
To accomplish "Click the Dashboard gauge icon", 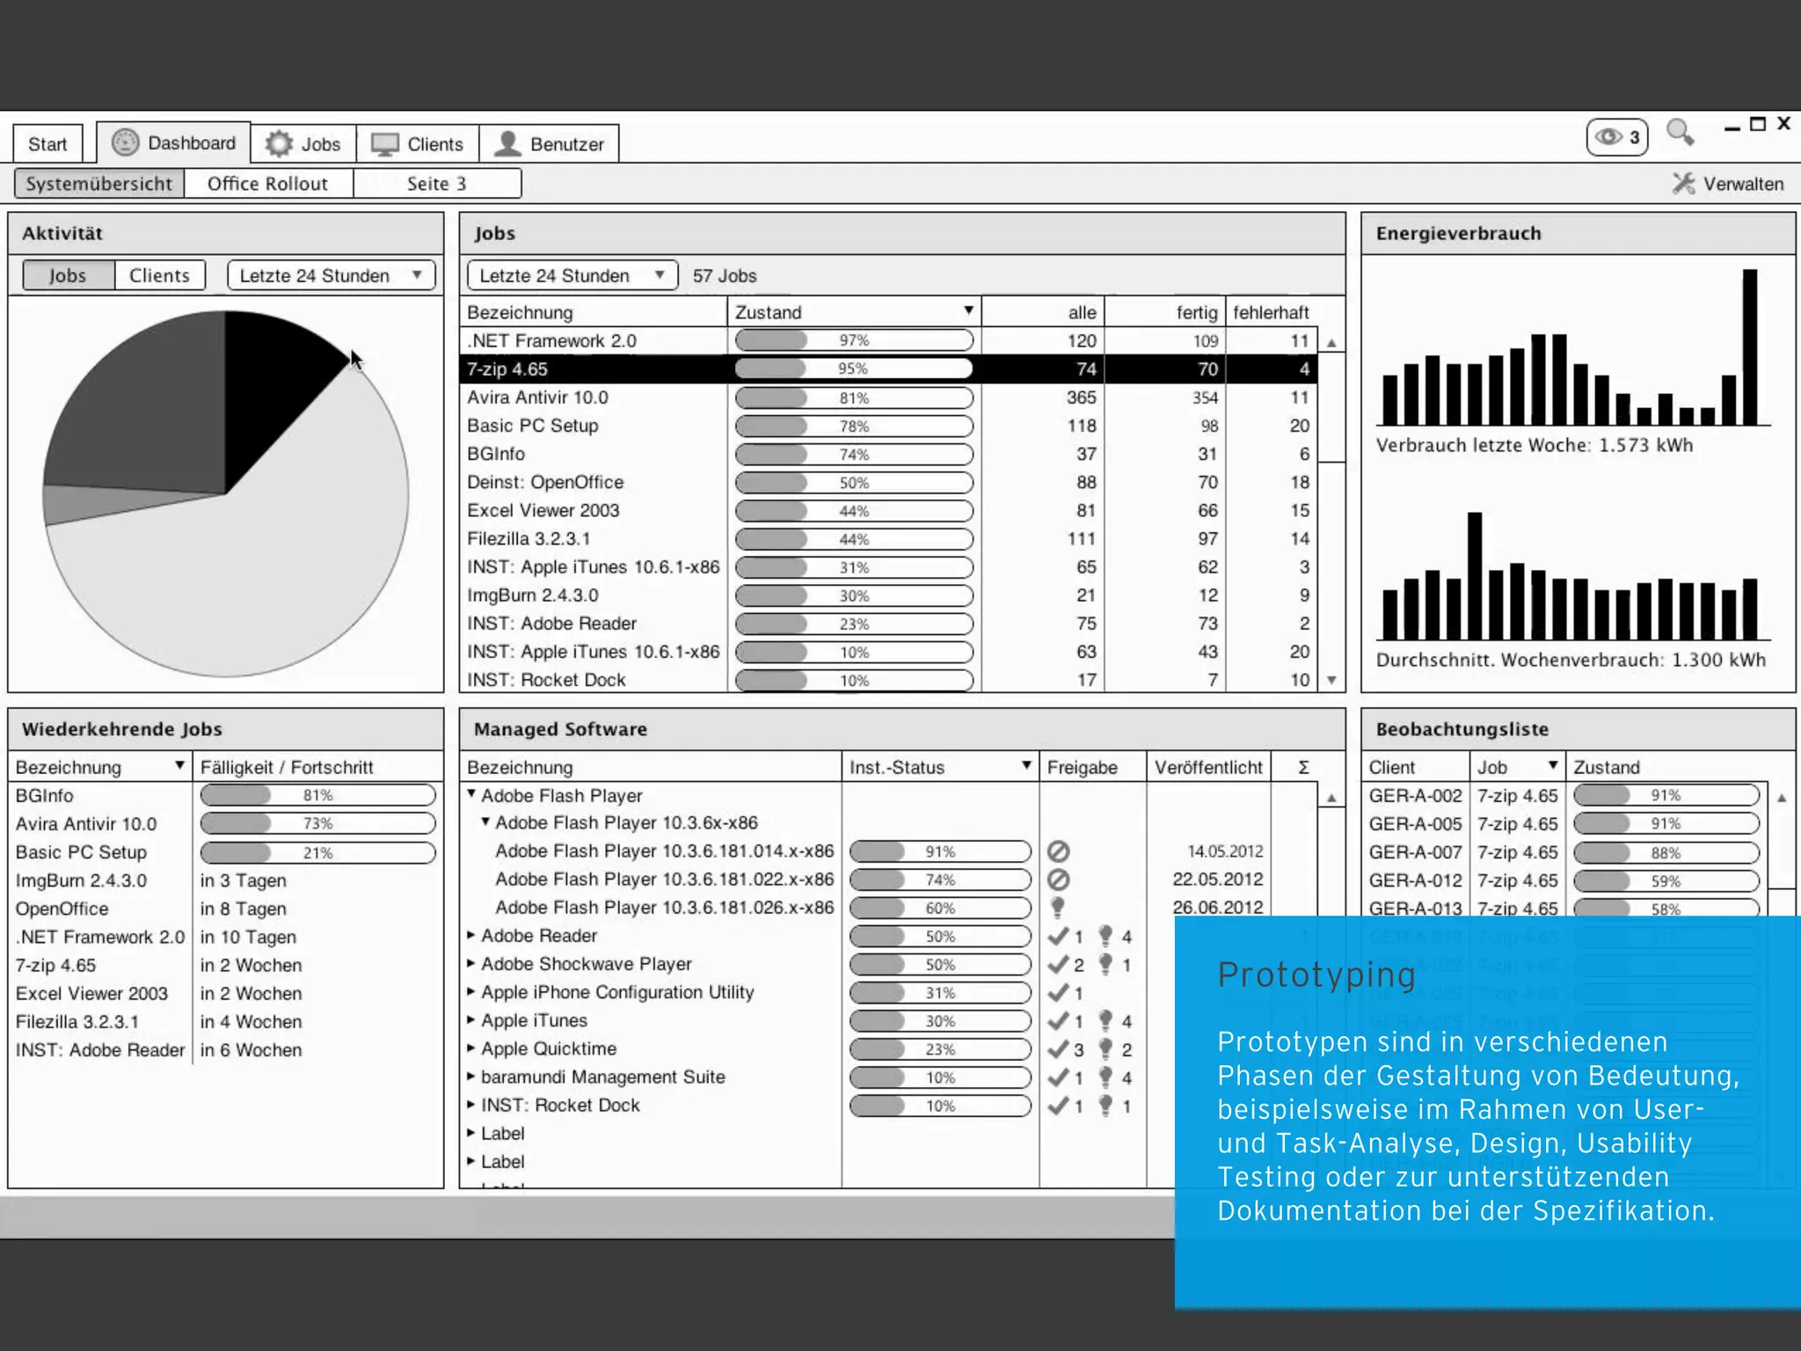I will (126, 142).
